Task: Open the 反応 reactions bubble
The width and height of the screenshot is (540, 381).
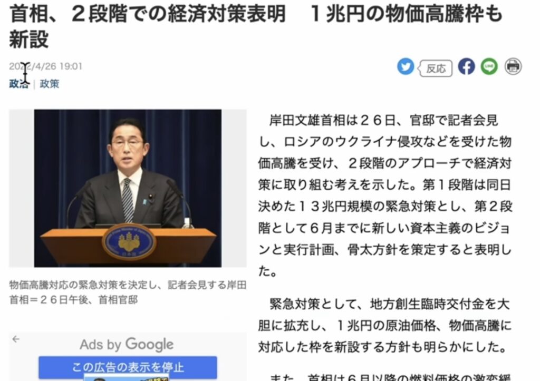Action: point(435,68)
